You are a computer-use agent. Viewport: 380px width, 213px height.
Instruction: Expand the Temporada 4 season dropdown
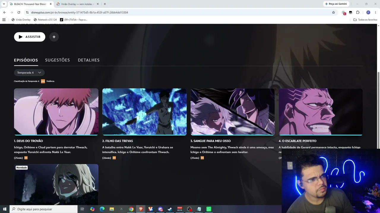click(29, 73)
